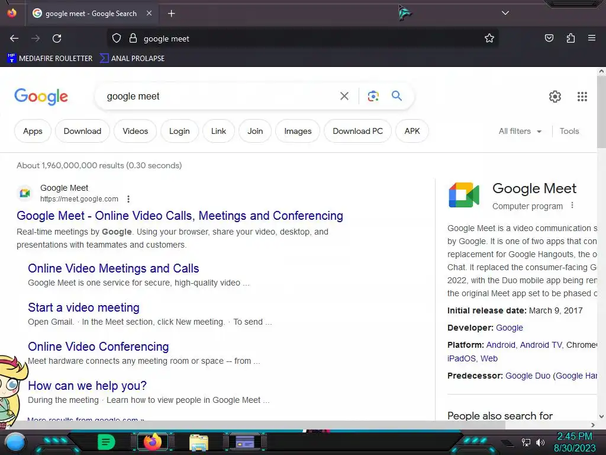Expand the list all tabs chevron
Viewport: 606px width, 455px height.
505,13
